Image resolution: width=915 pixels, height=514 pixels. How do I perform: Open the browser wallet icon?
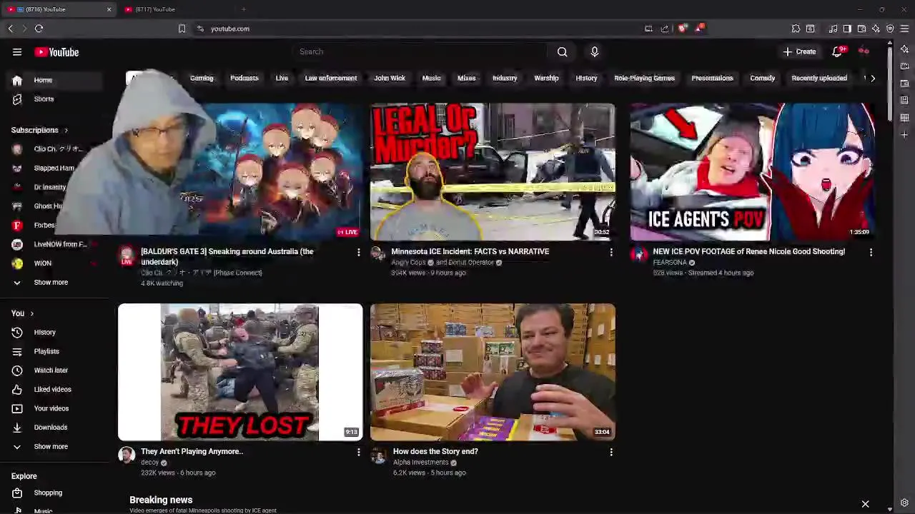[x=861, y=29]
